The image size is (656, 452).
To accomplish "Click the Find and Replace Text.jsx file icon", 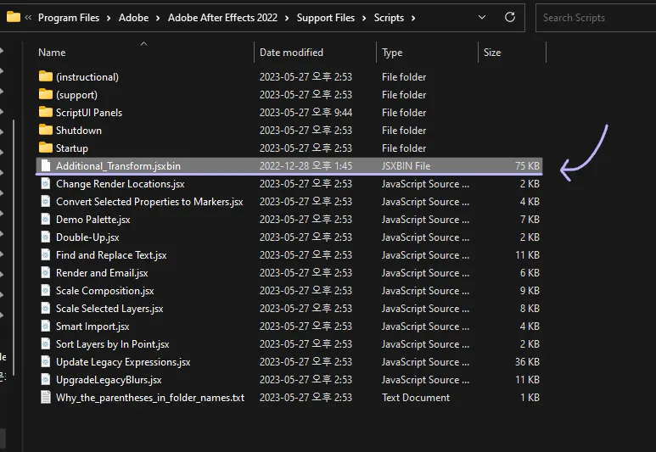I will click(46, 254).
